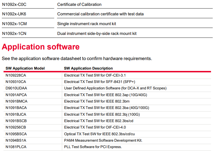Viewport: 214px width, 152px height.
Task: Click Single instrument rack mount kit description
Action: tap(87, 24)
